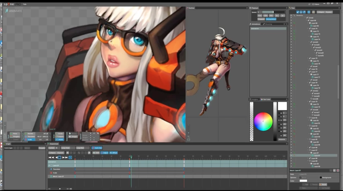Click Expand in the Tree toolbar
The image size is (343, 191).
point(329,12)
